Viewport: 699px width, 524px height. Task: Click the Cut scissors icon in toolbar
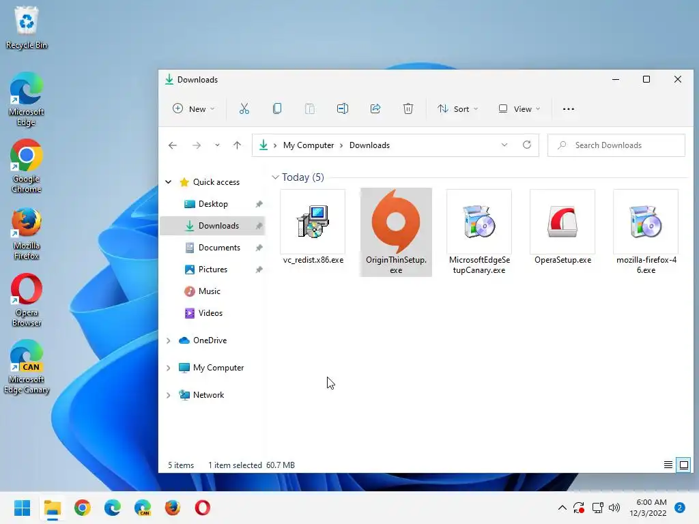coord(244,108)
